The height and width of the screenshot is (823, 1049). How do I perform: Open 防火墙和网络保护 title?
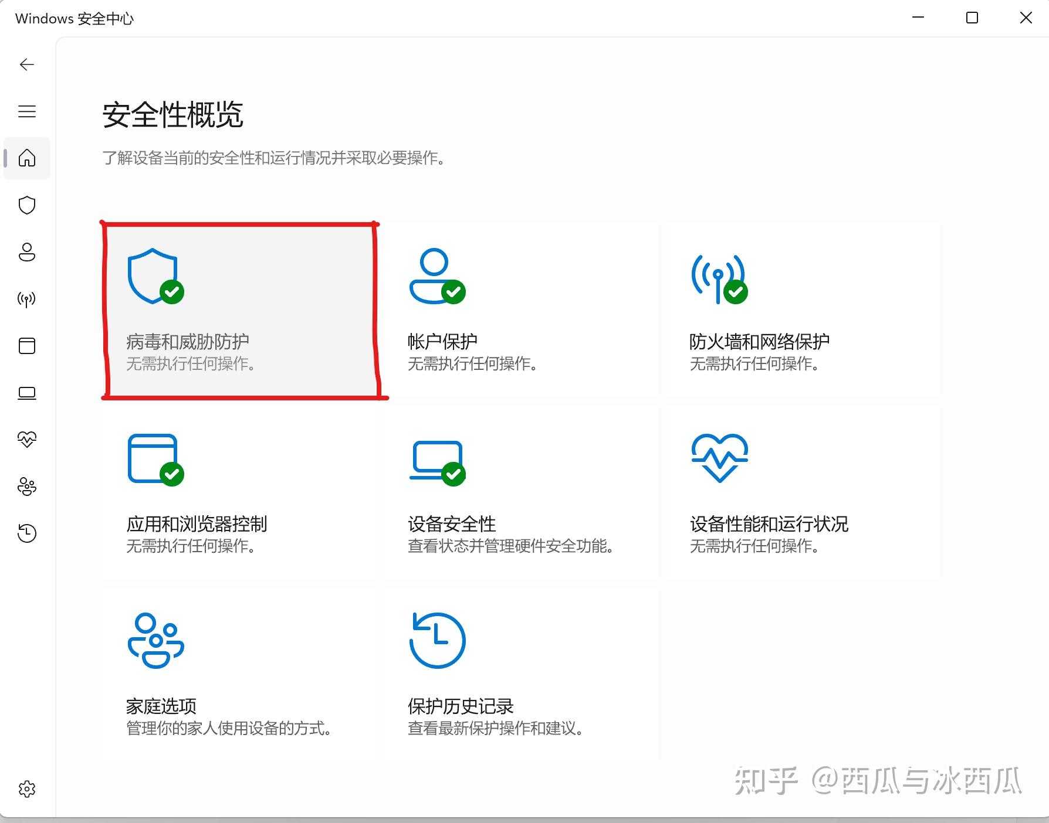coord(760,341)
